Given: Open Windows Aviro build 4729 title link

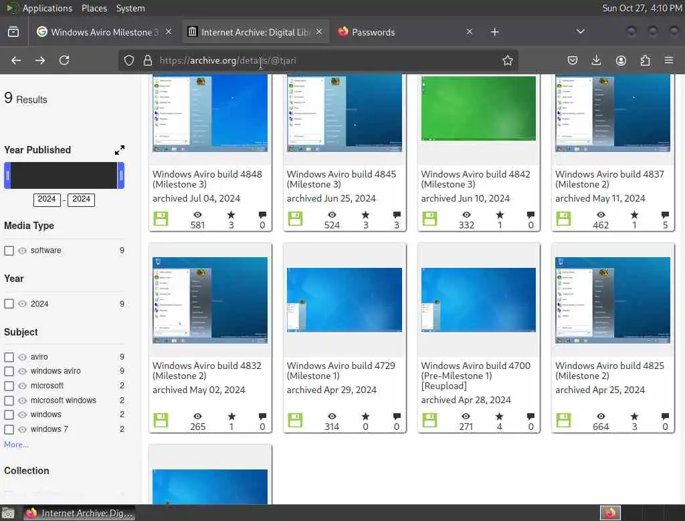Looking at the screenshot, I should coord(340,370).
